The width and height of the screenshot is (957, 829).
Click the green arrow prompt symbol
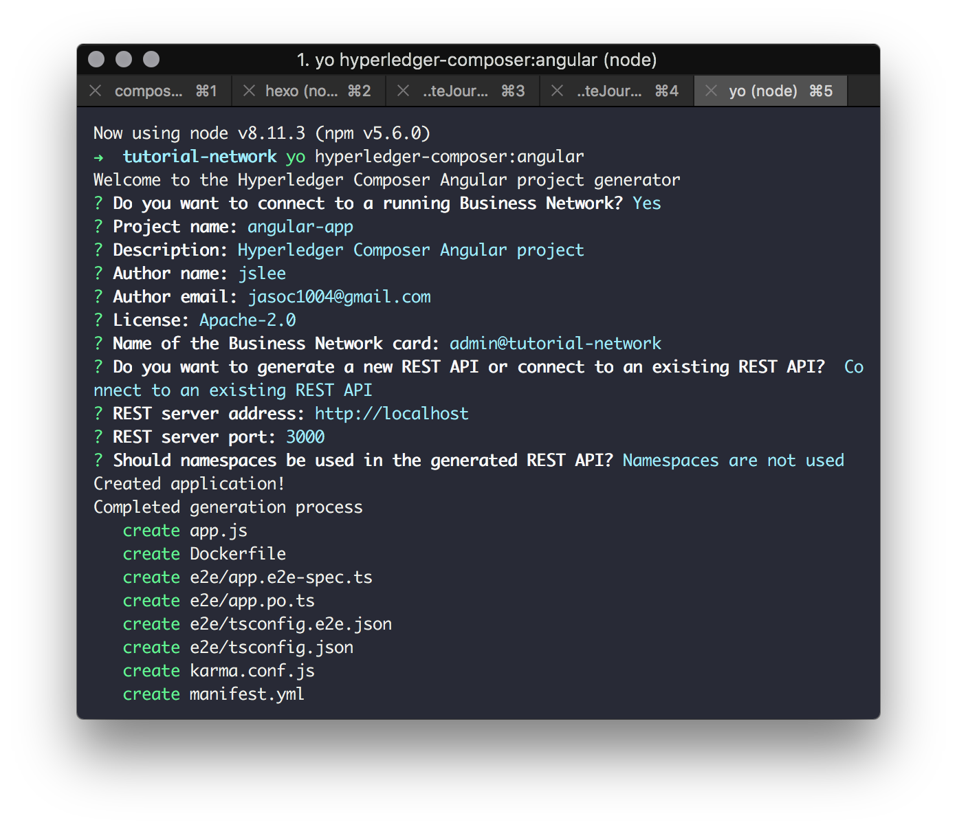98,157
